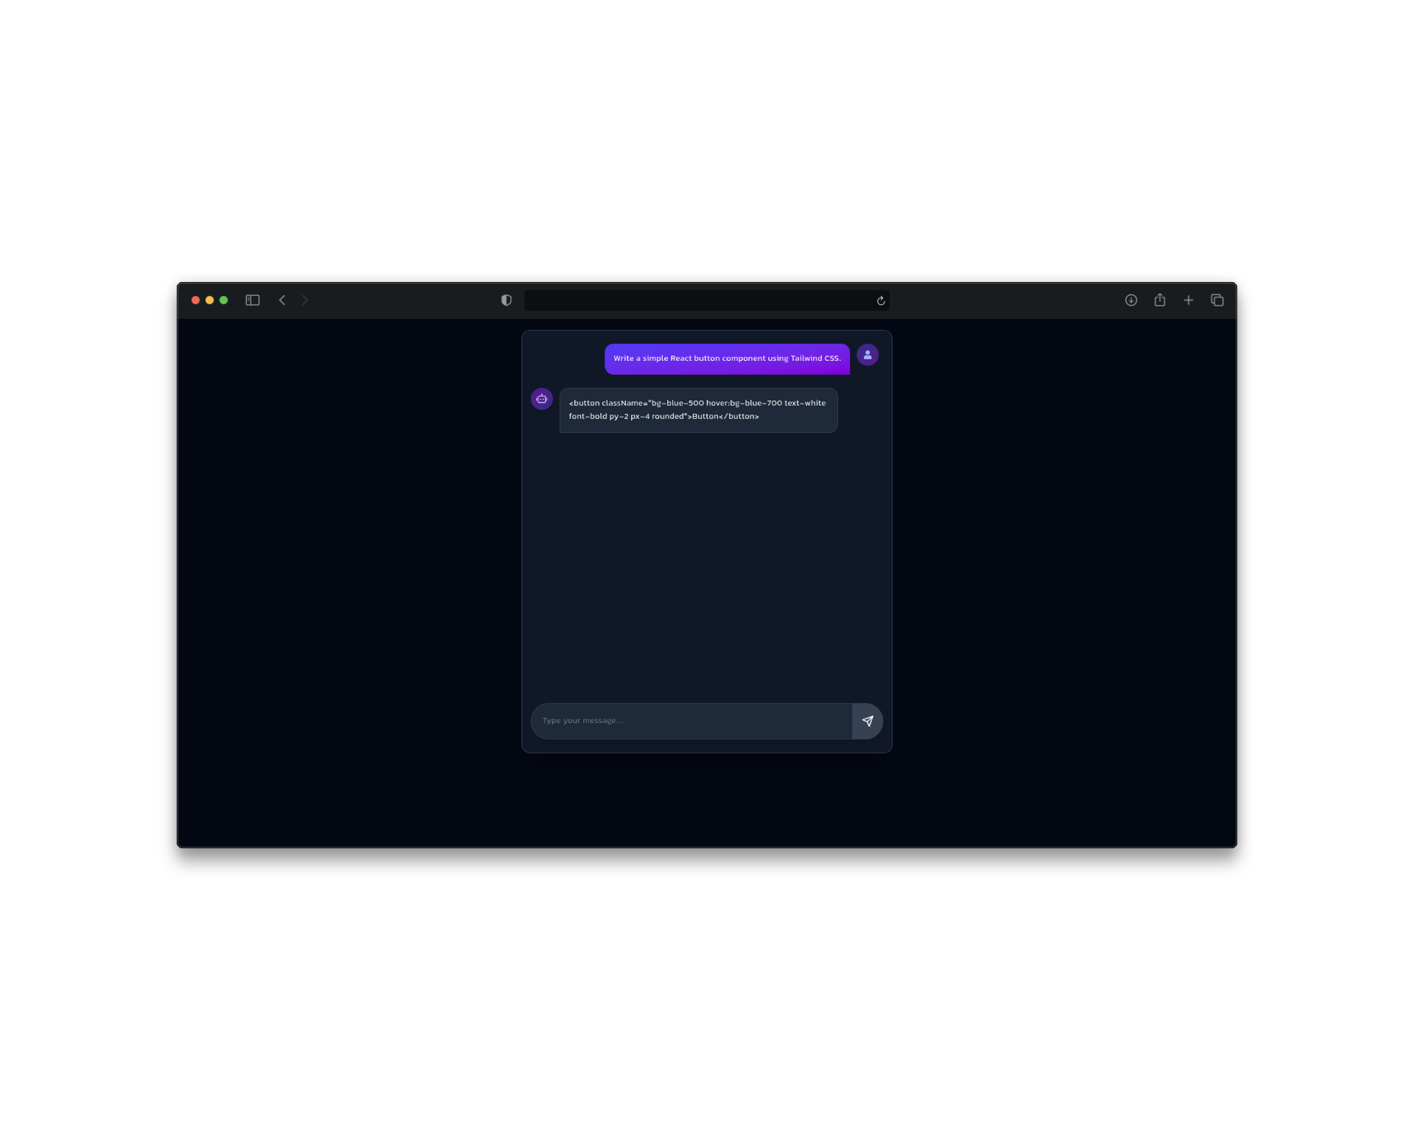Screen dimensions: 1414x1131
Task: Reload the page with the refresh icon
Action: [x=881, y=300]
